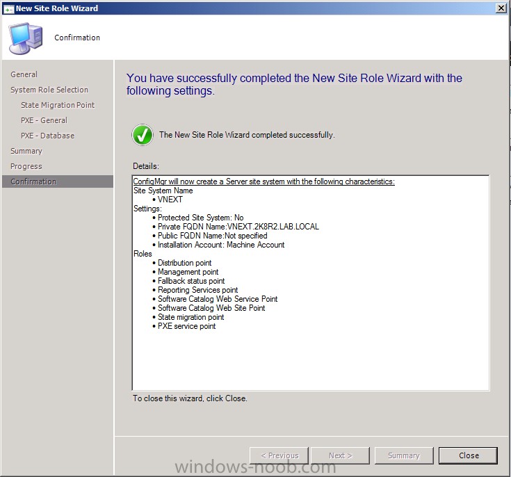Click 'Public FQDN Name:Not specified' line
The height and width of the screenshot is (477, 511).
pyautogui.click(x=213, y=236)
